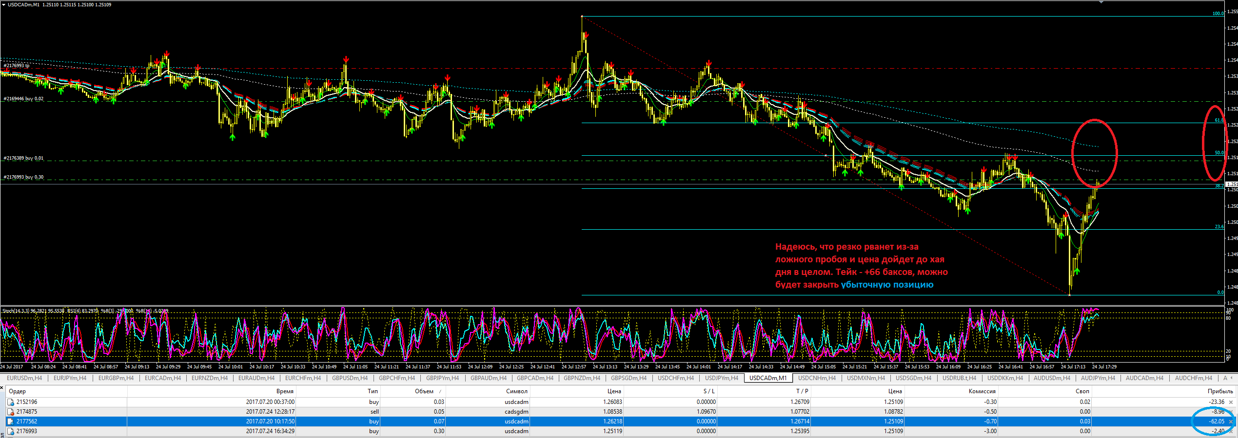Select the #2169446 buy 0.02 order line label
Image resolution: width=1238 pixels, height=438 pixels.
pos(23,99)
